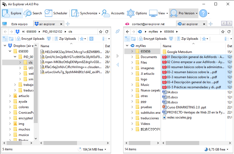The width and height of the screenshot is (234, 154).
Task: Click the eye icon after right Encrypt Uploads
Action: [x=171, y=39]
